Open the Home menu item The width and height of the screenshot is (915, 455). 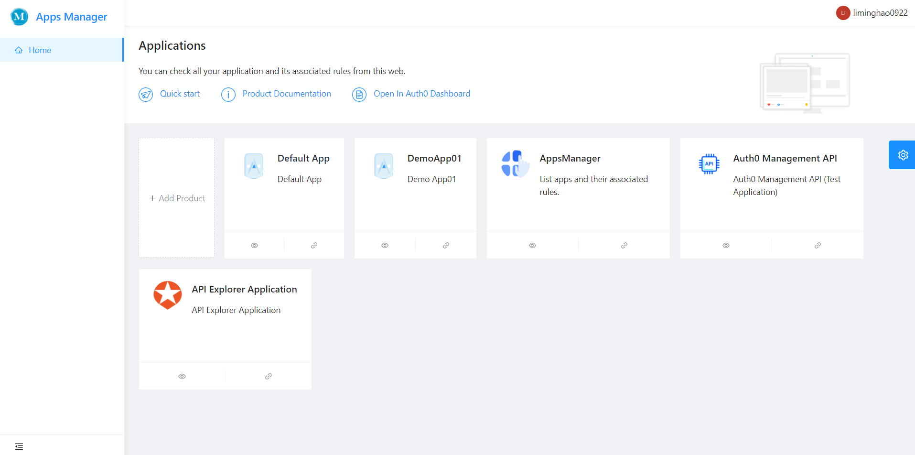click(x=62, y=50)
